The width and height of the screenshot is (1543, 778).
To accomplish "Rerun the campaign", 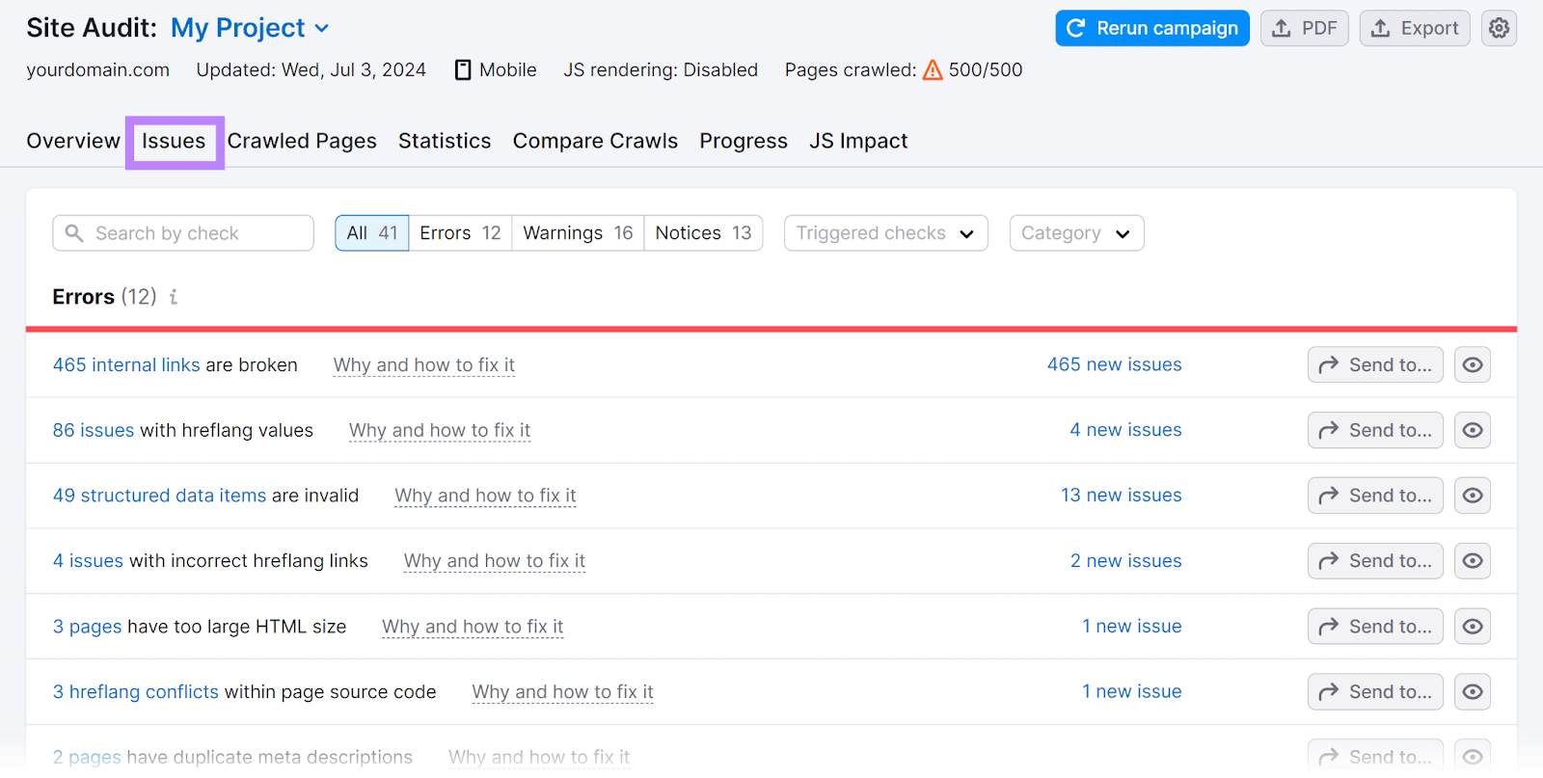I will pos(1151,29).
